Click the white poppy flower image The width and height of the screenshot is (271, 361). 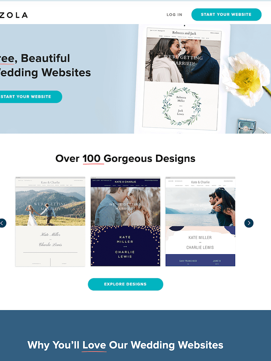pyautogui.click(x=245, y=78)
